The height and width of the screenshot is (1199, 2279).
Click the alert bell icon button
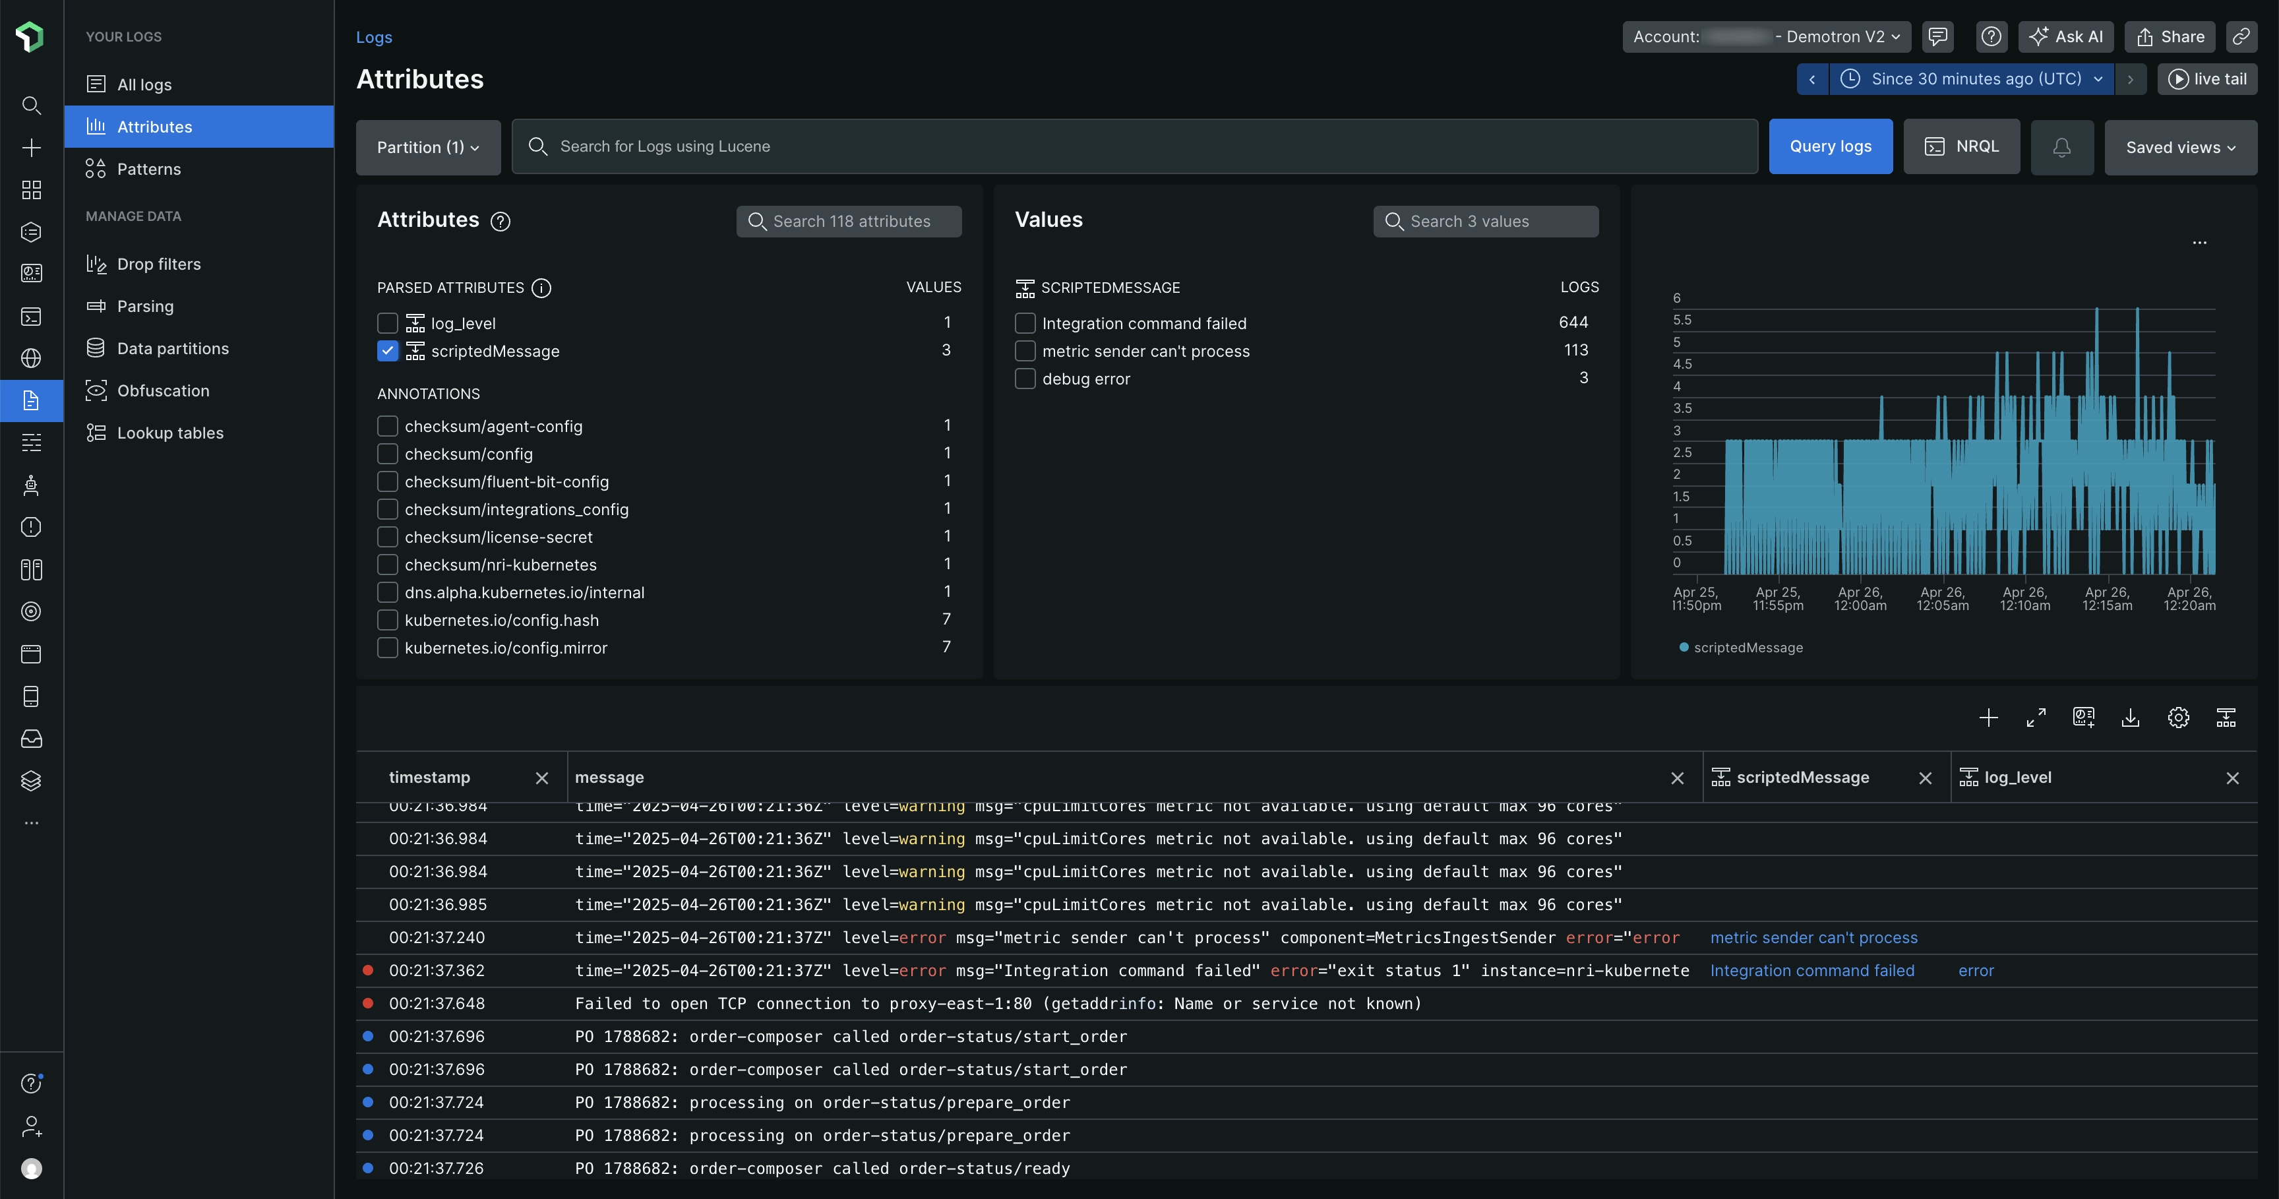coord(2061,147)
